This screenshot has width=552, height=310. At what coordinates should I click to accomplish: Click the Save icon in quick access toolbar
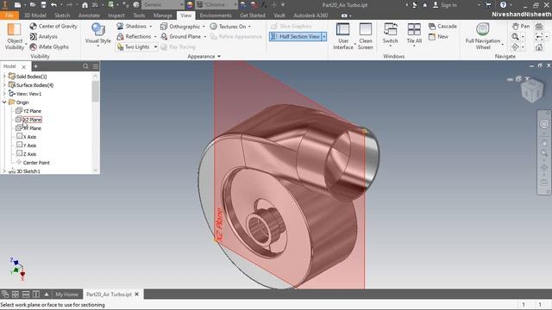tap(43, 5)
